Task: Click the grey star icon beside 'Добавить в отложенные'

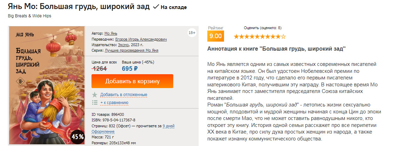Action: click(x=94, y=95)
